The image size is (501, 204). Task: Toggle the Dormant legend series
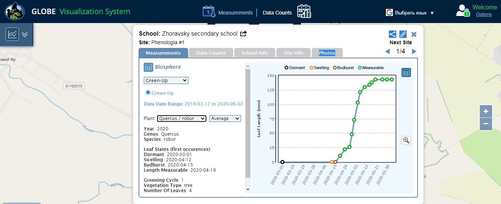tap(286, 68)
